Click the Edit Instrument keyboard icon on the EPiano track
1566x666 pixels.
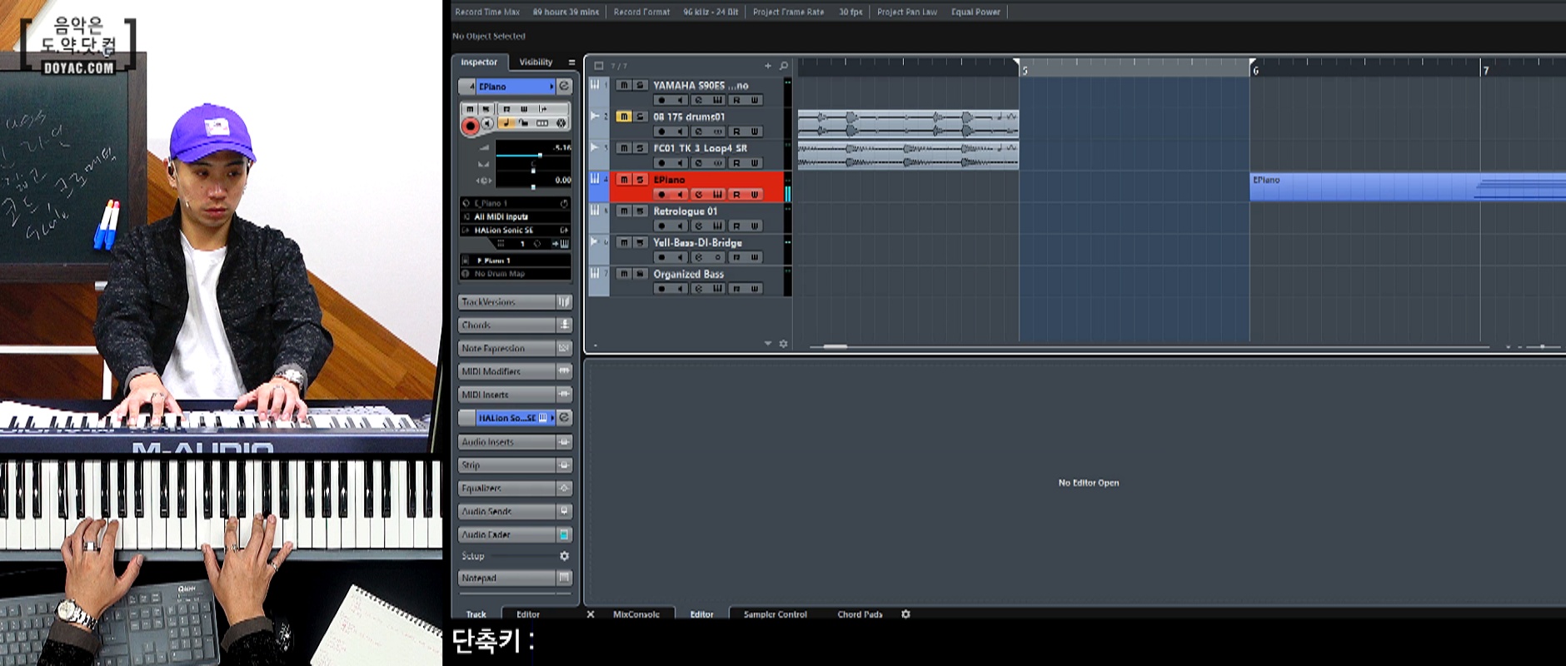click(x=717, y=195)
